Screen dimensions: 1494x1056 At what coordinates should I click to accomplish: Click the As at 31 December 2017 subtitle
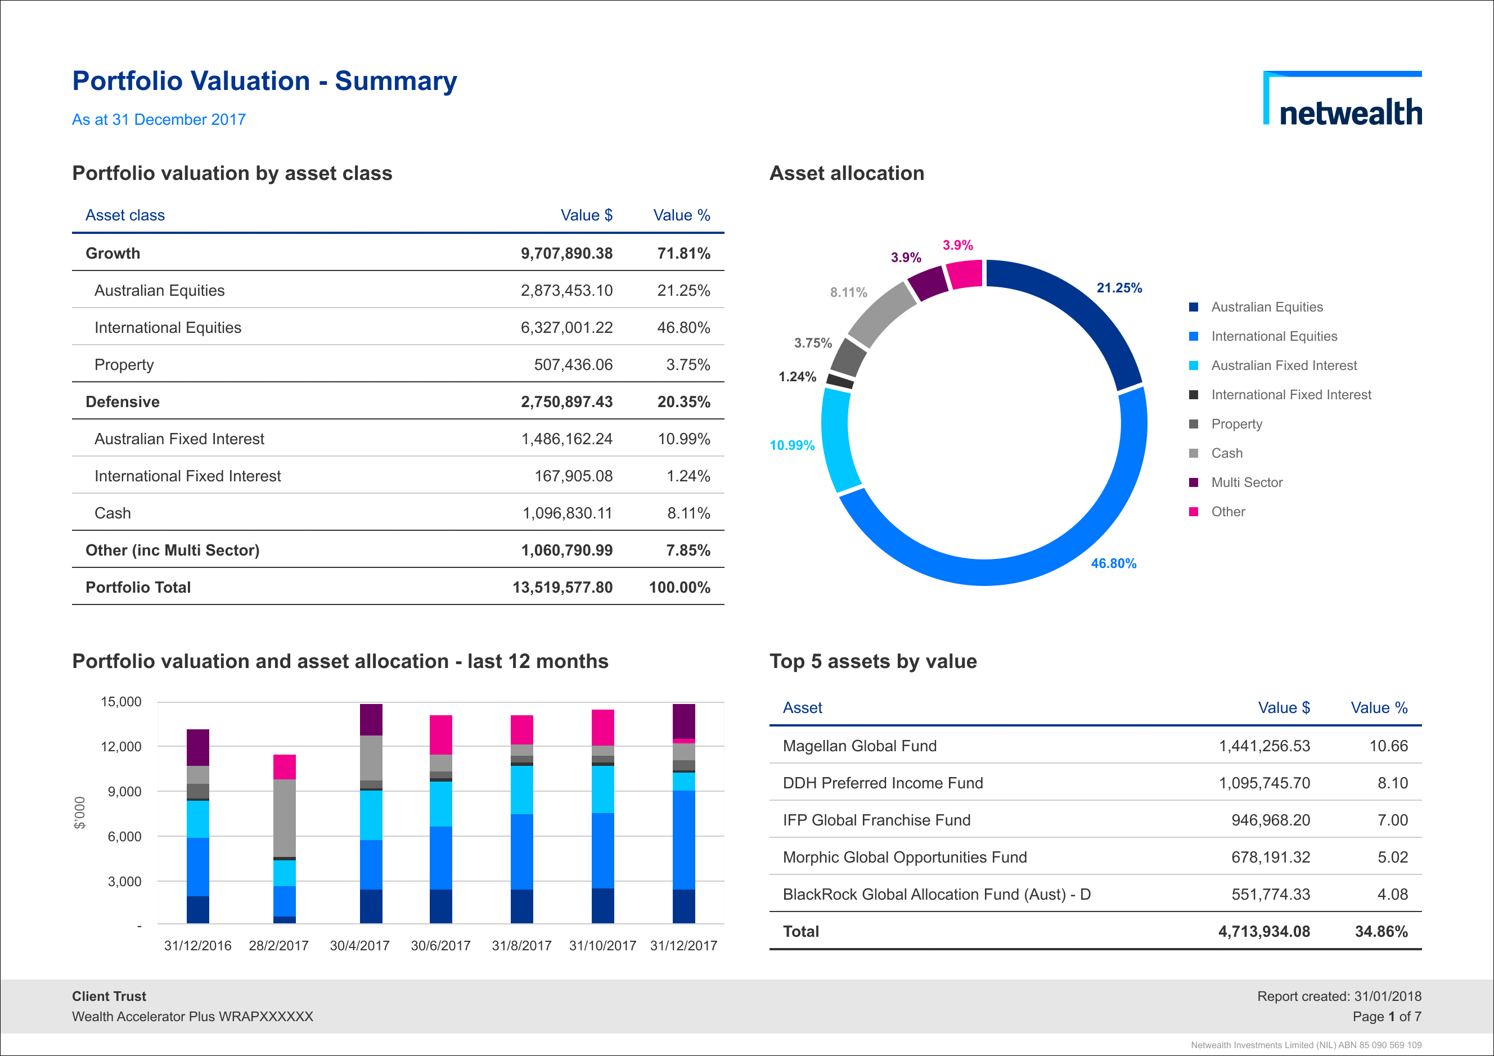(159, 120)
